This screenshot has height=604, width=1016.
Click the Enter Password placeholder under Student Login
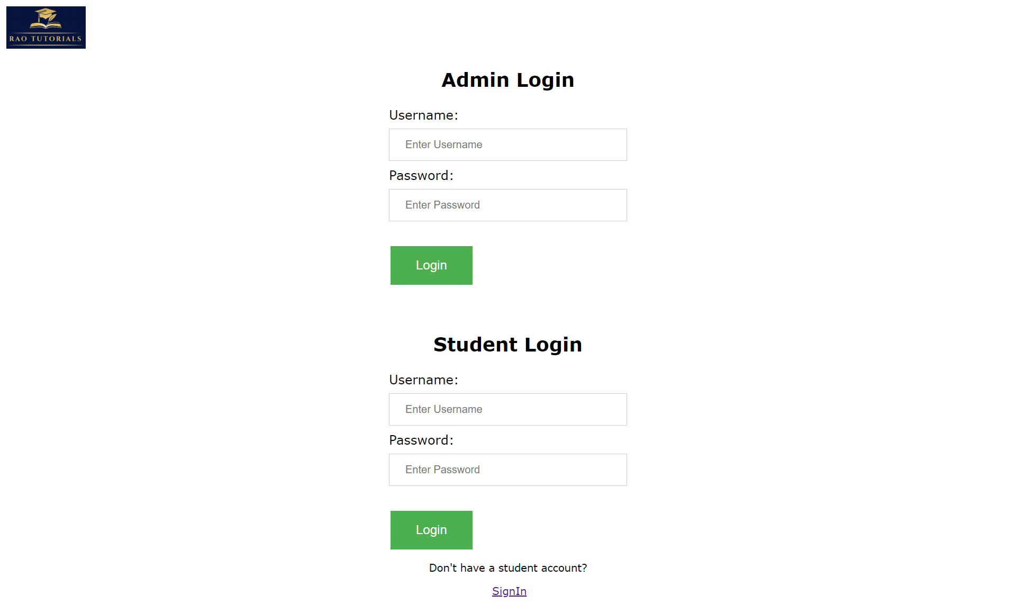[442, 470]
